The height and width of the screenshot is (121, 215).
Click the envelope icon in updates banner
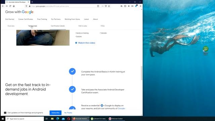5,113
